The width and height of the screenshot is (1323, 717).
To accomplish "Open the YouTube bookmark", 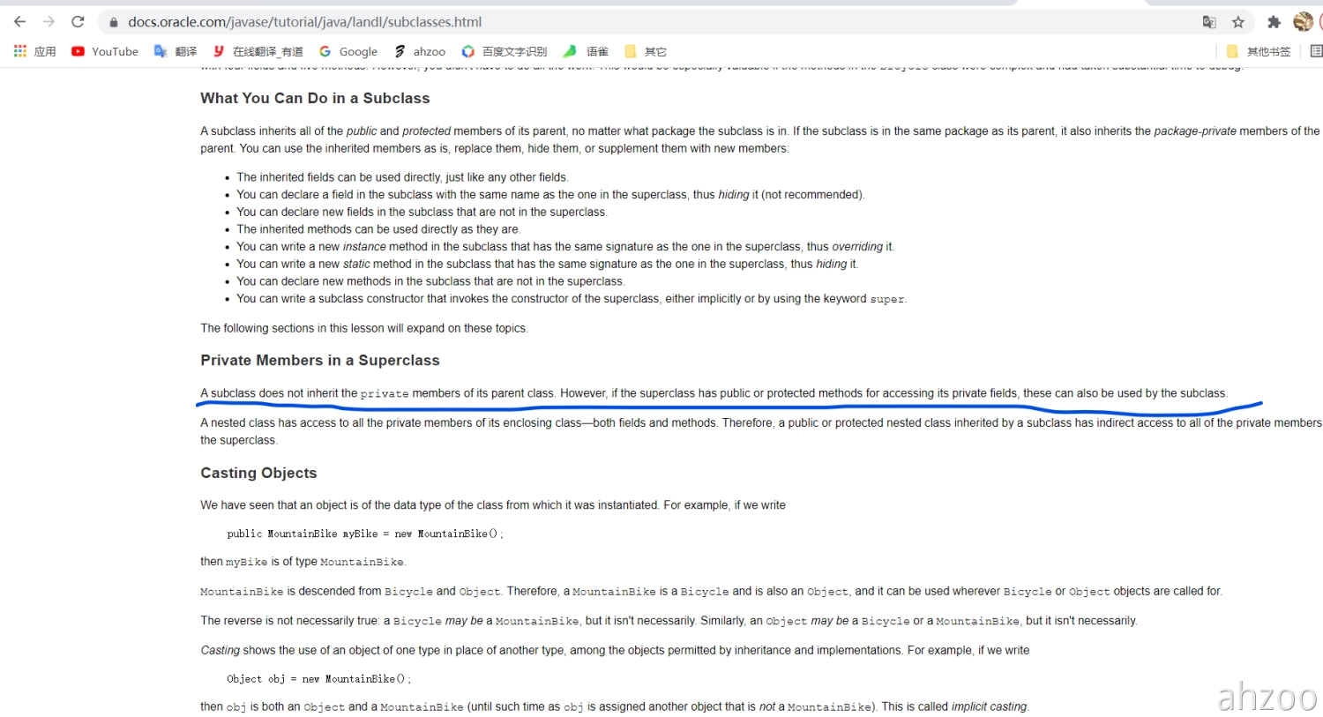I will click(105, 51).
